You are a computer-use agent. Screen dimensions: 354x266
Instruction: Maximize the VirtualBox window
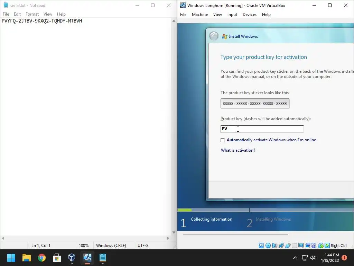point(330,6)
